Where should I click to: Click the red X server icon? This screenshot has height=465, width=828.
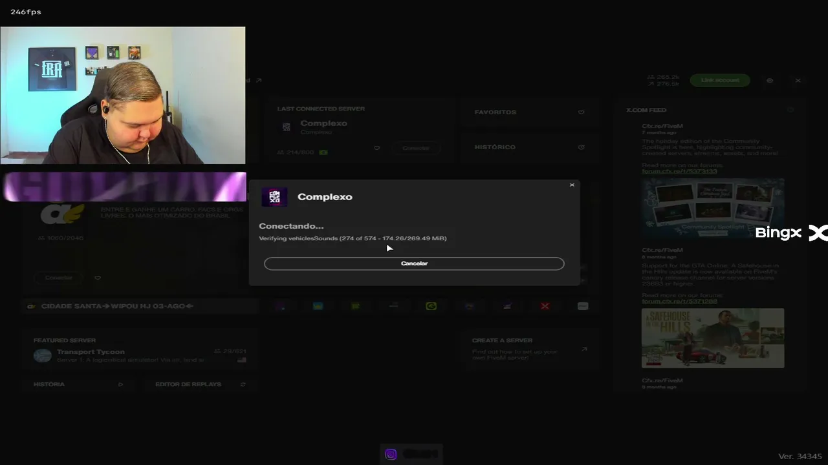pos(545,306)
